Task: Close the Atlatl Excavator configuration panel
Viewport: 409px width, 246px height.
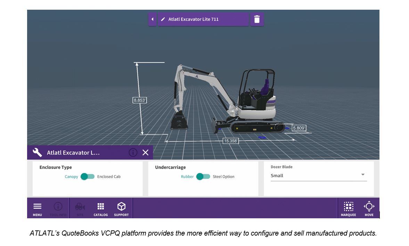Action: (x=146, y=152)
